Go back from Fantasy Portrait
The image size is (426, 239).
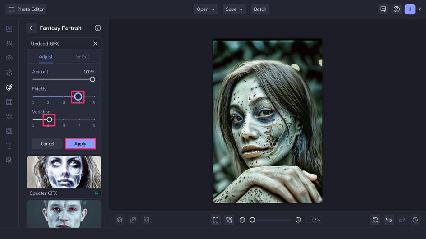pos(32,28)
